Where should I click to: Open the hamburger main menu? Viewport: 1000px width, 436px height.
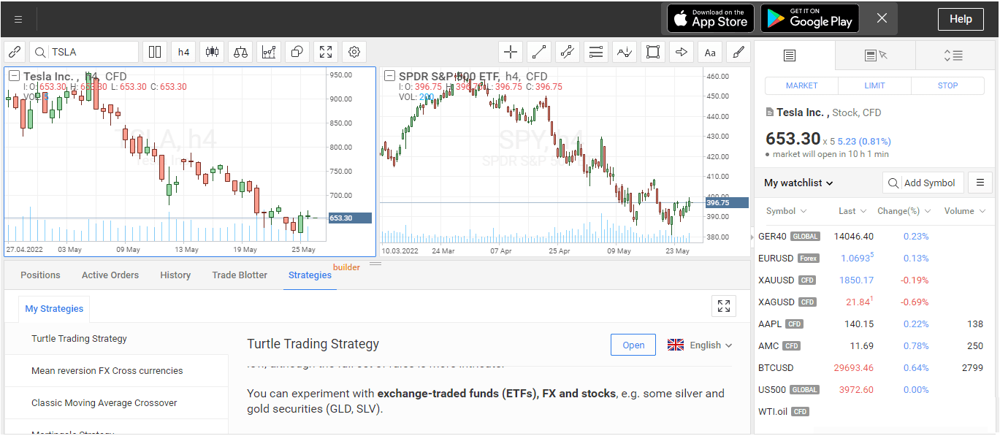pyautogui.click(x=18, y=19)
